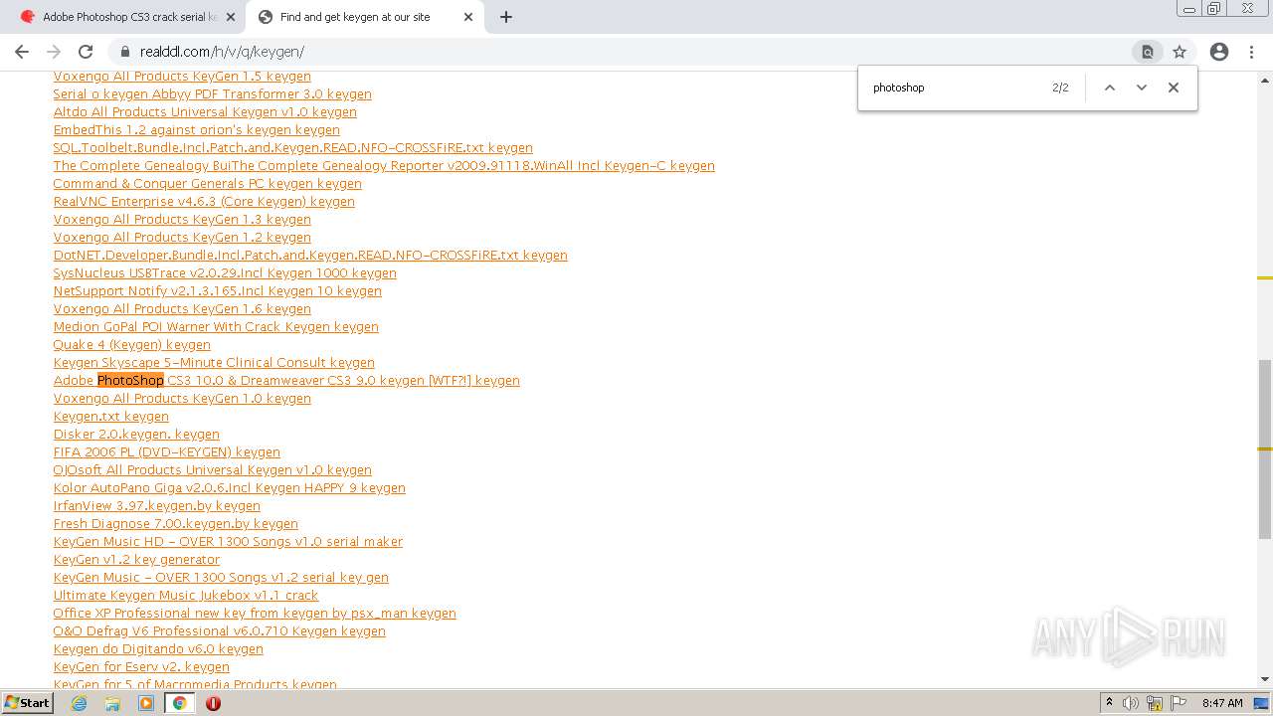Open Chrome's three-dot menu

pos(1251,52)
